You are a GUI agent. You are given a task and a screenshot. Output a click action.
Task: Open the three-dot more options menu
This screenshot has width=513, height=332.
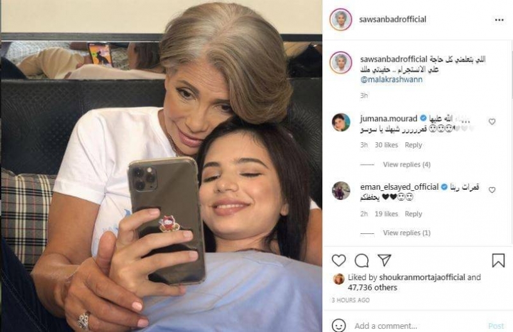499,20
